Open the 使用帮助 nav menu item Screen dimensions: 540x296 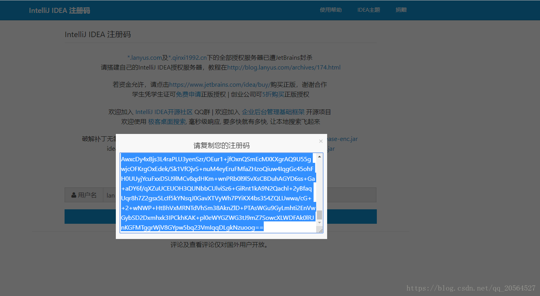click(331, 10)
